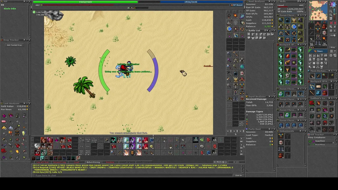Open the settings gear icon
The image size is (338, 190).
coord(331,55)
